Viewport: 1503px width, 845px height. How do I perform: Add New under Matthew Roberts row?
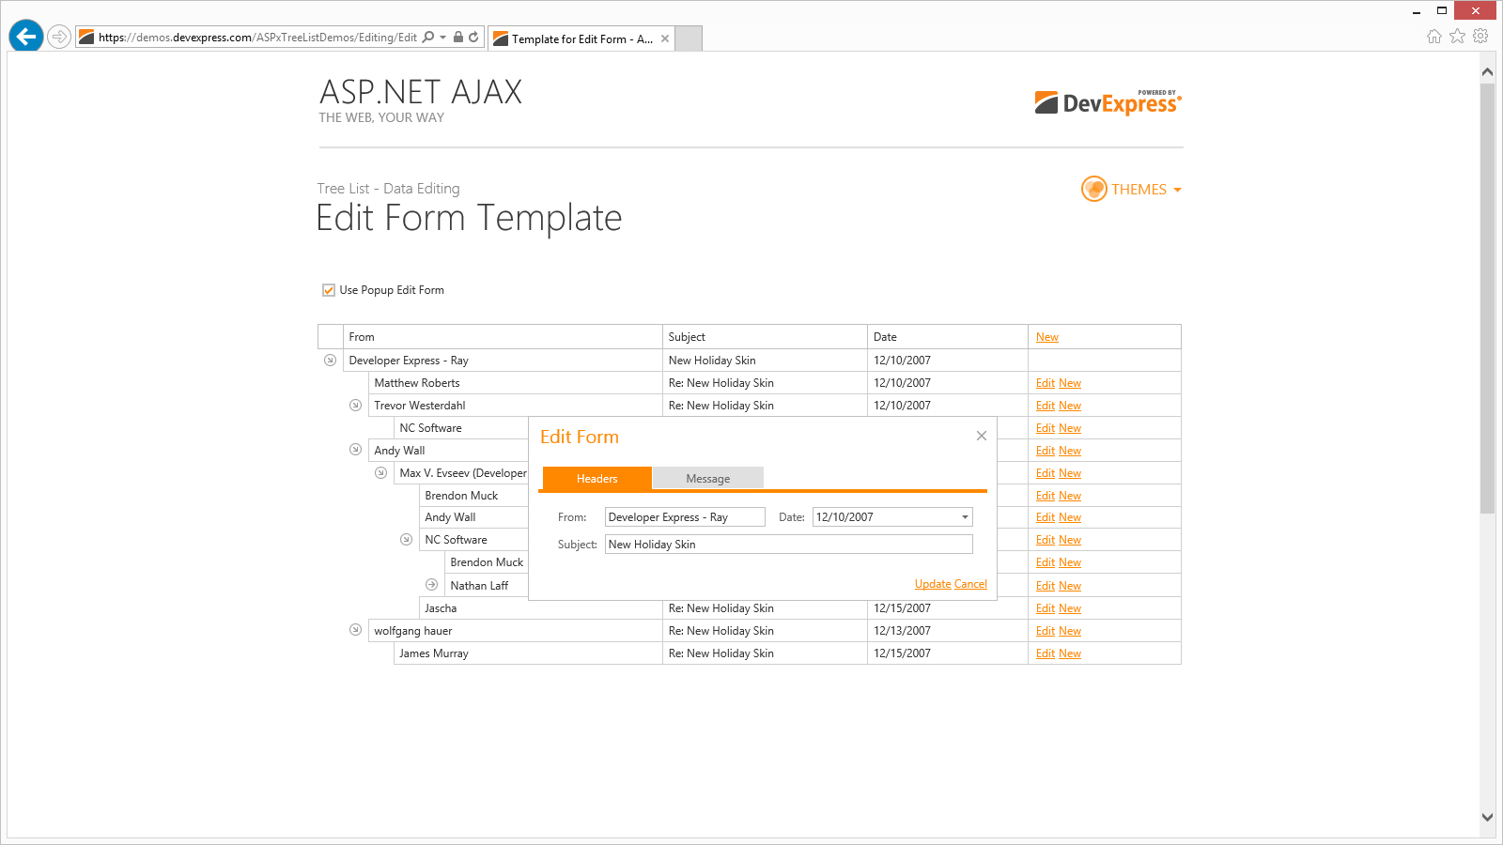coord(1070,383)
